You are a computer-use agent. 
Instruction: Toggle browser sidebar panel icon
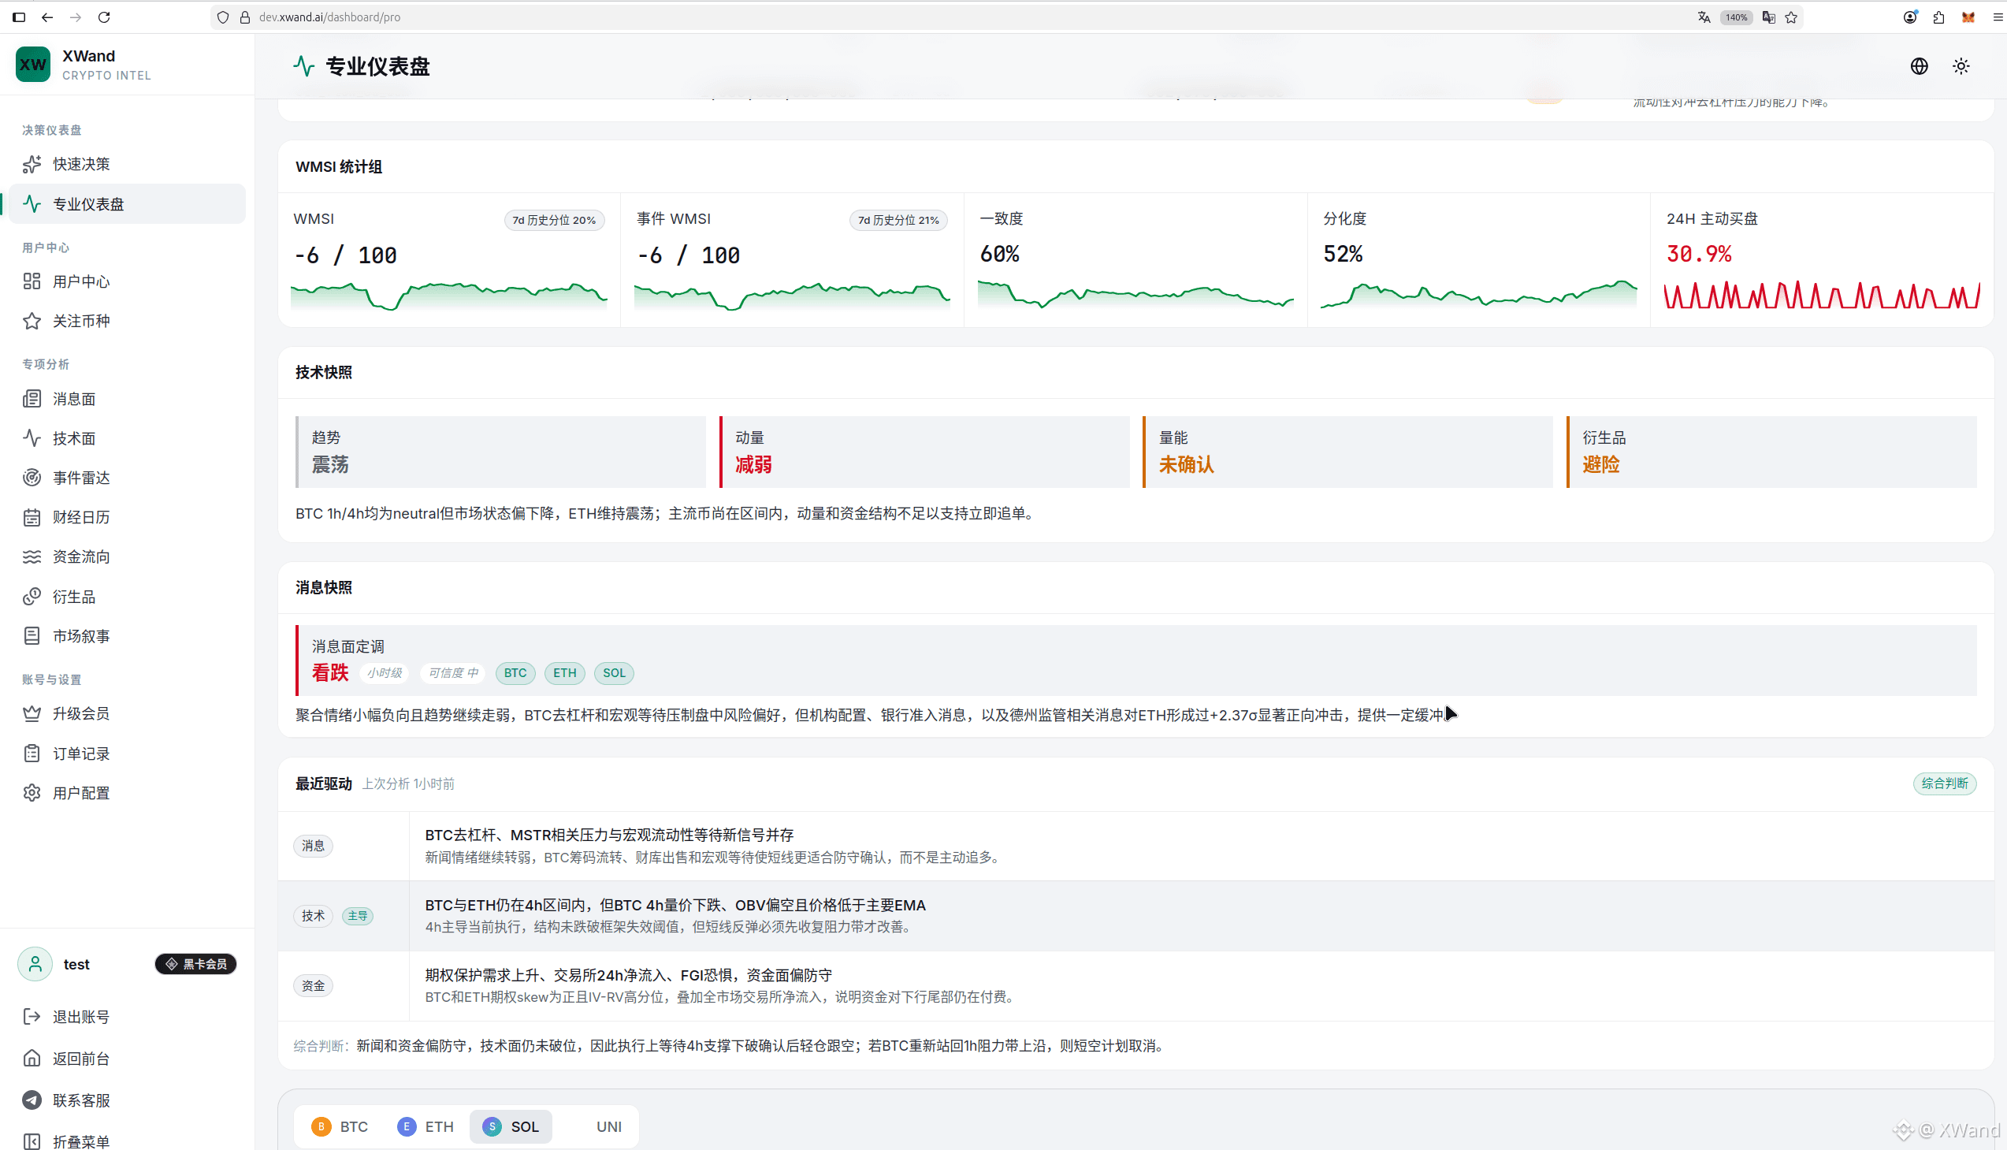tap(19, 17)
